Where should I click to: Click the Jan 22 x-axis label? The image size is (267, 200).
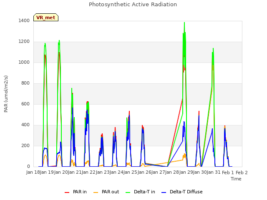(x=88, y=172)
